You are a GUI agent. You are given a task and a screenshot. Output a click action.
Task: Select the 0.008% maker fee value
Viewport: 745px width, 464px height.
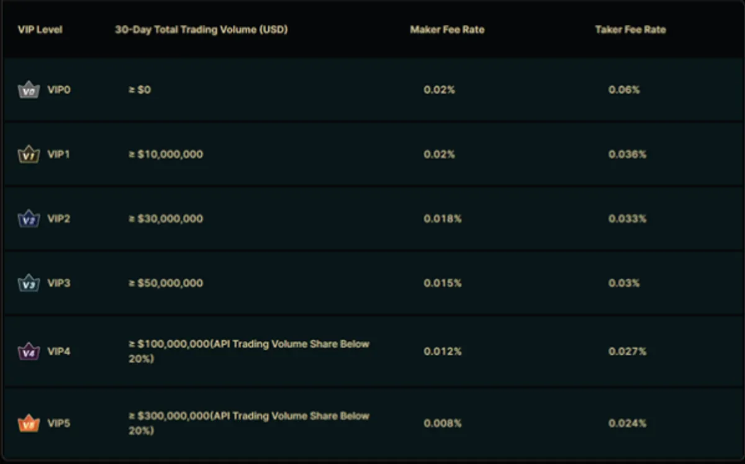[443, 424]
